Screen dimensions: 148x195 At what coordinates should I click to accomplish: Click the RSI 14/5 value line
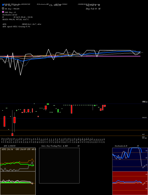[17, 17]
